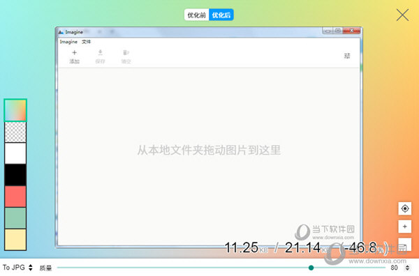This screenshot has width=419, height=276.
Task: Click the 11.25 KB optimized size text
Action: (x=246, y=247)
